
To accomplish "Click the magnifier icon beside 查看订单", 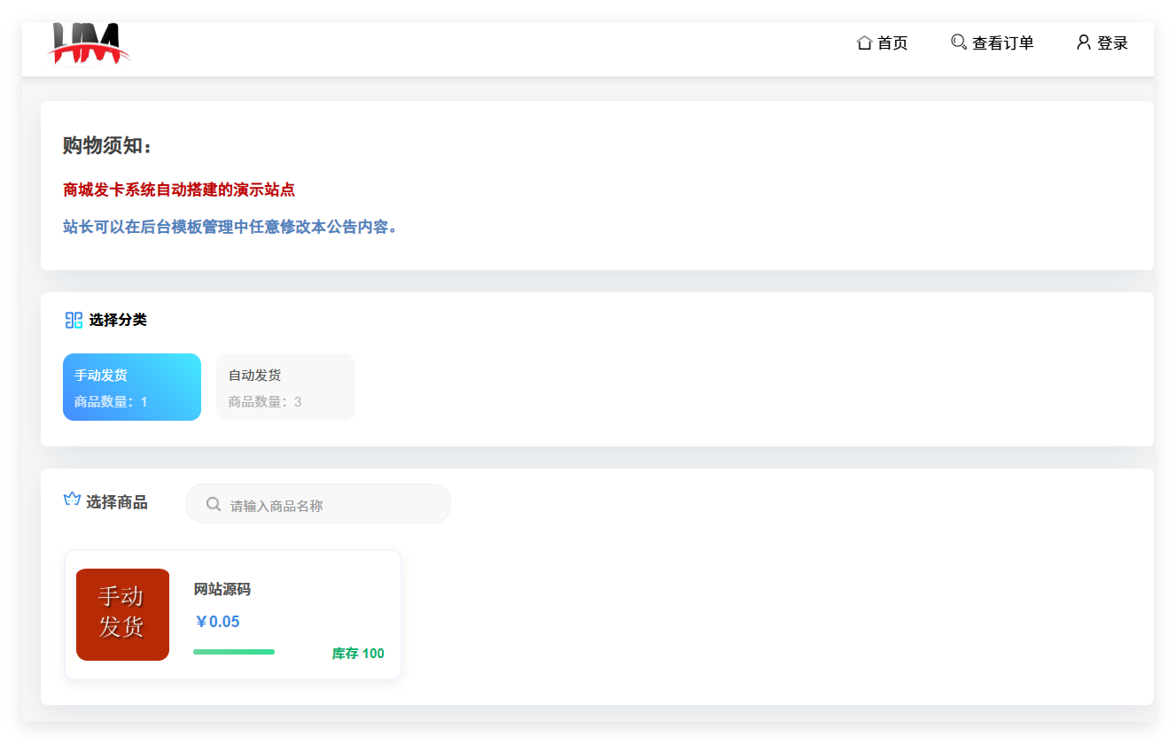I will point(958,43).
